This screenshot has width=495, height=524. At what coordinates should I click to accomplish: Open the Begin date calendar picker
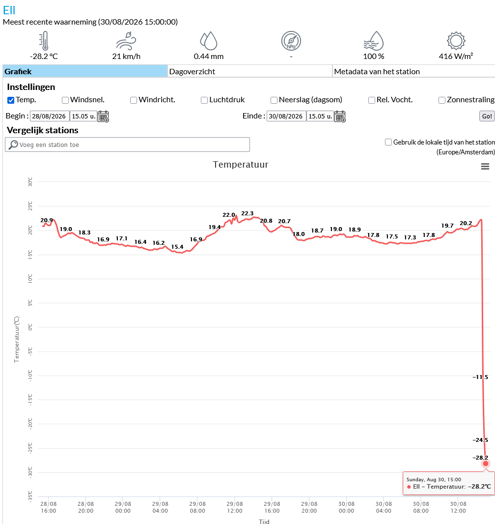[x=104, y=116]
